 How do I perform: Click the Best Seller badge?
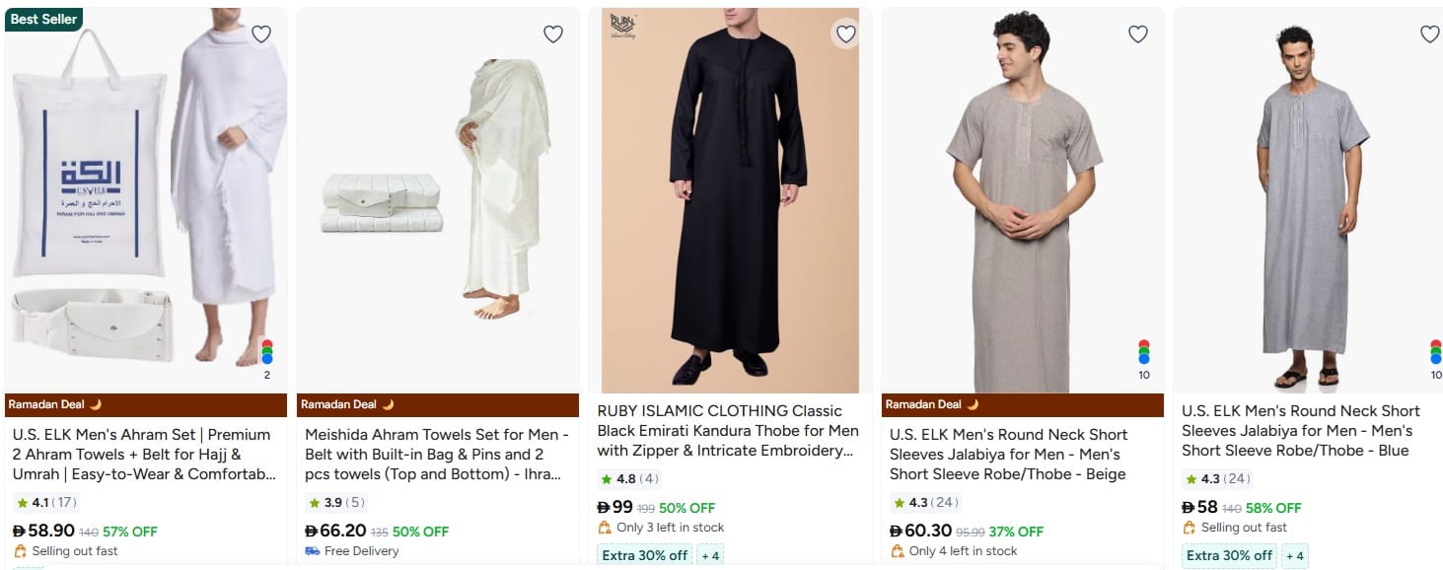43,20
